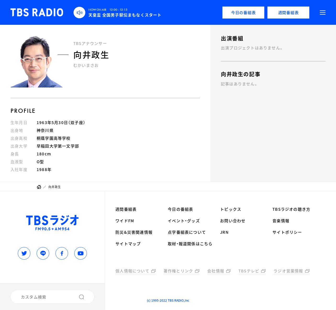Click the カスタム検索 search field
Image resolution: width=336 pixels, height=310 pixels.
click(47, 297)
